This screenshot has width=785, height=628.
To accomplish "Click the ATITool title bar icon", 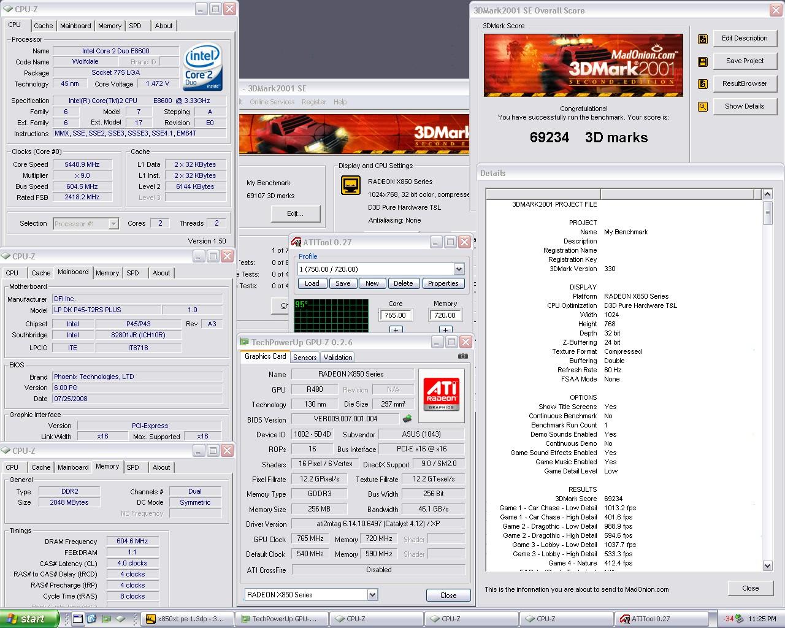I will (297, 242).
